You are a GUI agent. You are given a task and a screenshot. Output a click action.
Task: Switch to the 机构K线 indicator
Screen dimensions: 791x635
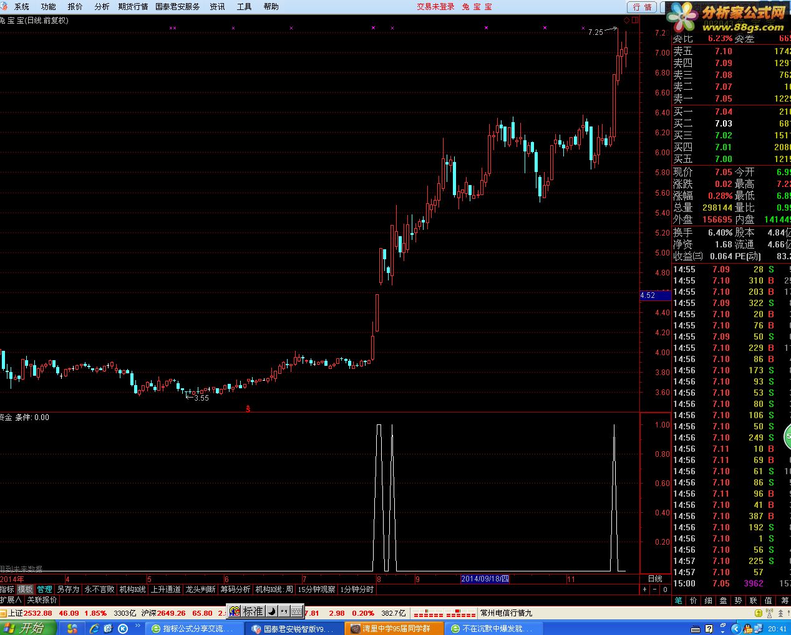coord(132,589)
